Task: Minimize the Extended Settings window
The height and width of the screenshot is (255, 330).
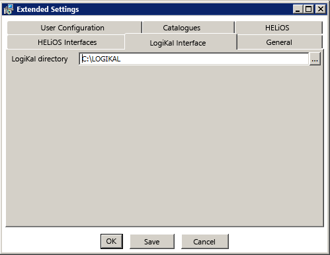Action: tap(298, 9)
